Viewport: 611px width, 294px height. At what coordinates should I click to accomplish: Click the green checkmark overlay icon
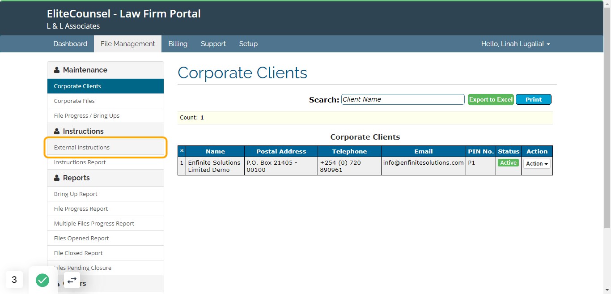coord(42,281)
